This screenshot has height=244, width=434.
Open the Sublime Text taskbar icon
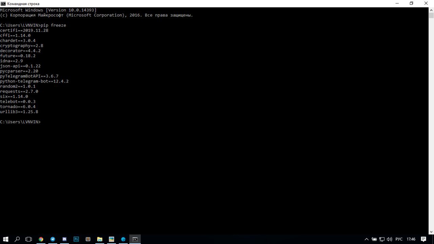pos(88,239)
